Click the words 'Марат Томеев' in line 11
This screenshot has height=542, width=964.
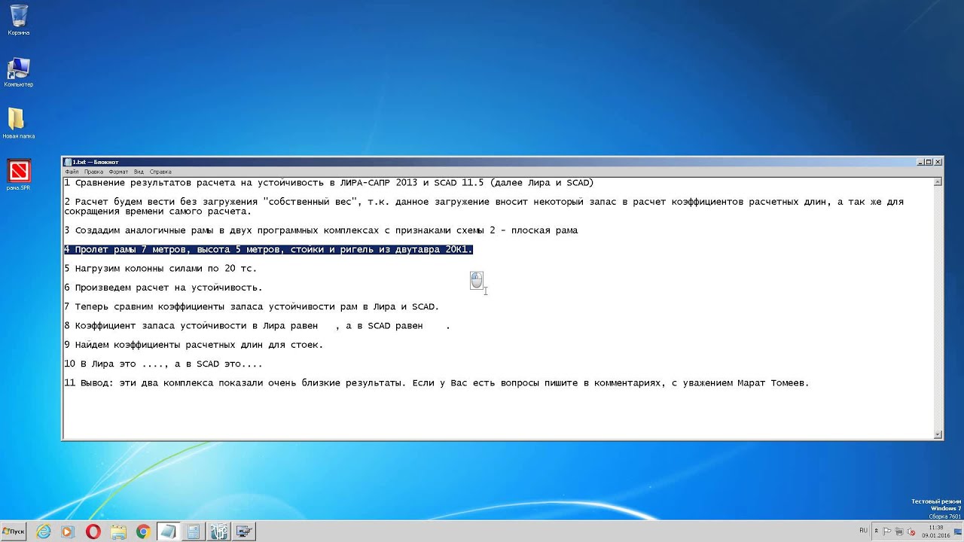[772, 383]
